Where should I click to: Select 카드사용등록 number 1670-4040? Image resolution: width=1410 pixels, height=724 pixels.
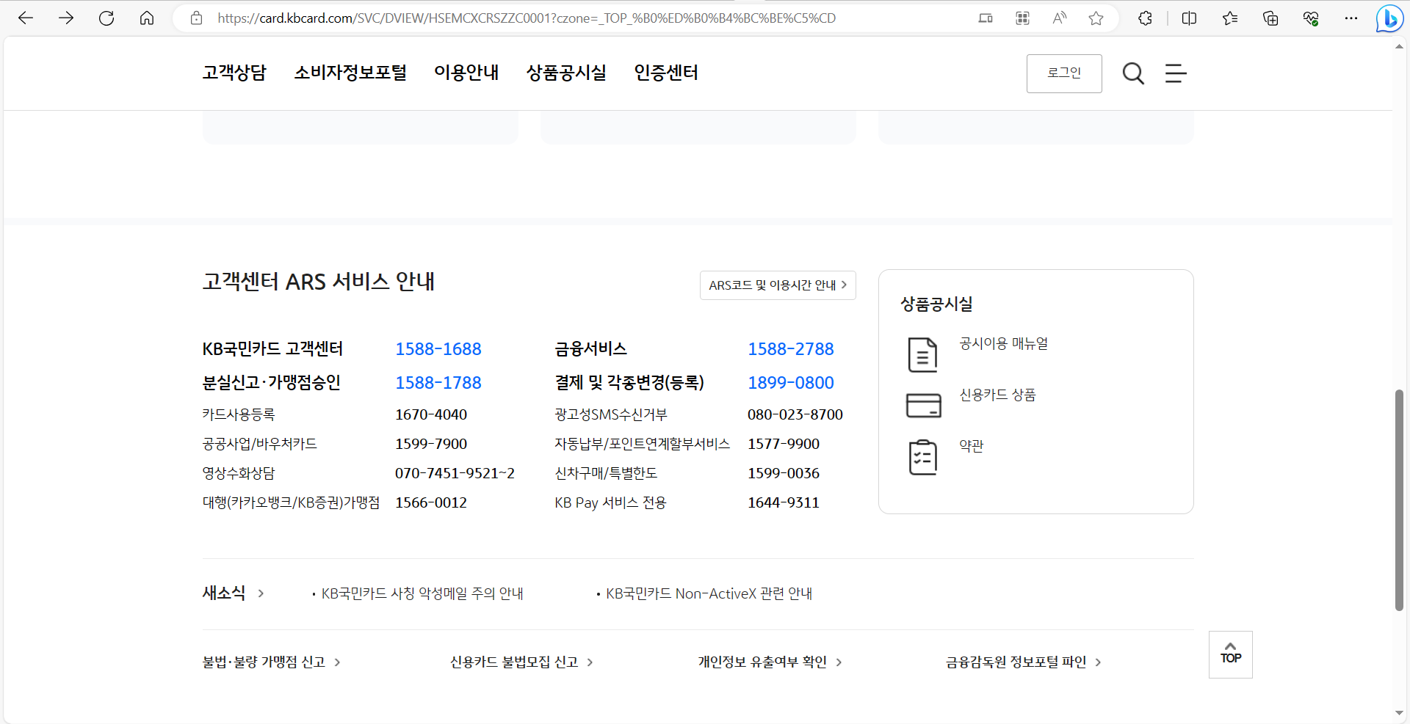point(431,414)
